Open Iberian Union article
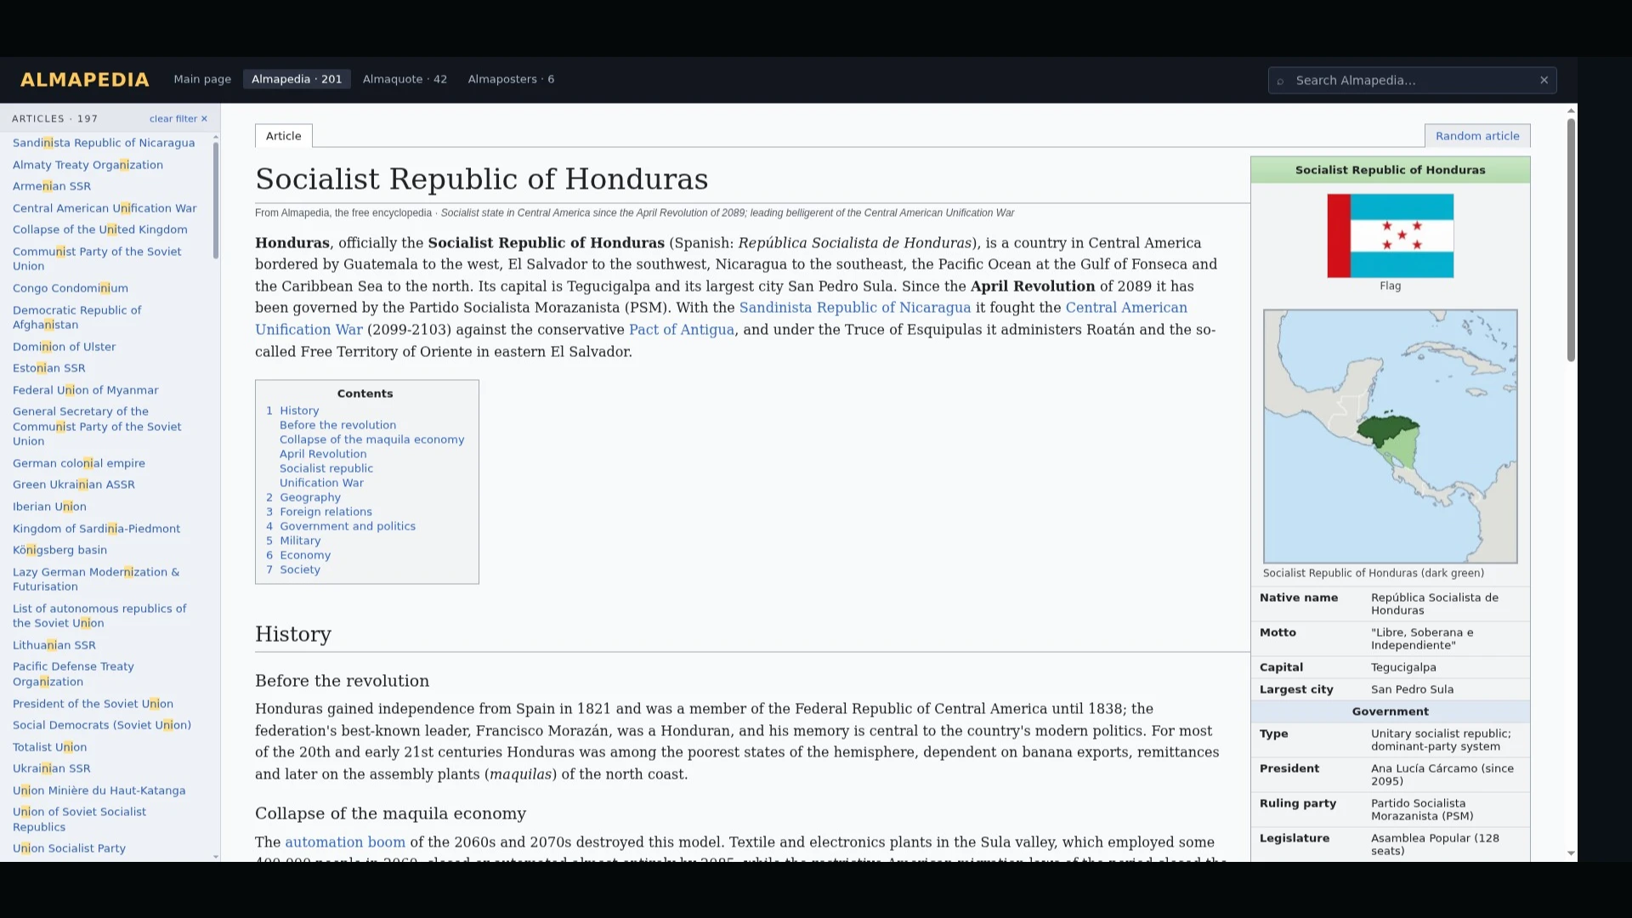This screenshot has height=918, width=1632. 49,507
